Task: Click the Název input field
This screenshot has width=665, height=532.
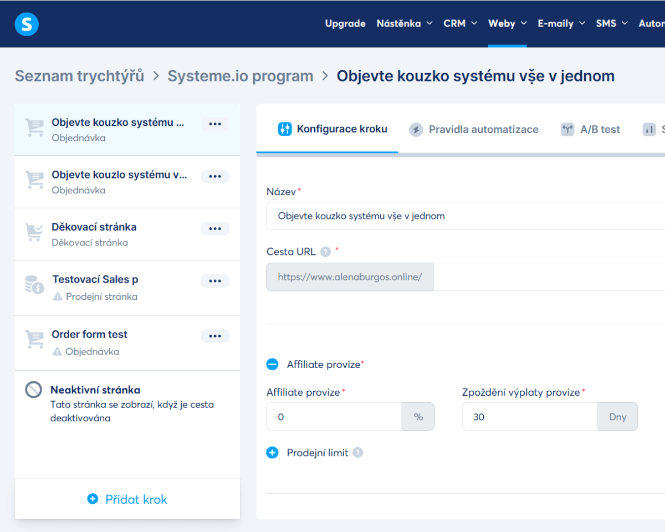Action: click(x=465, y=216)
